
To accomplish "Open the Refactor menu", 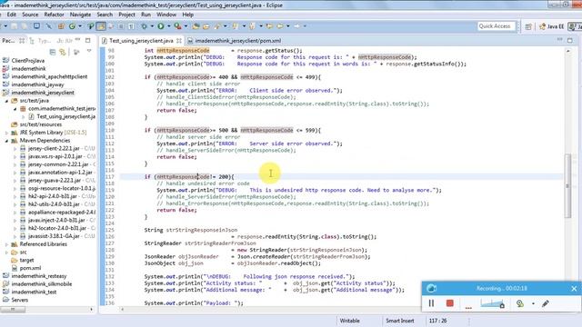I will pos(55,15).
